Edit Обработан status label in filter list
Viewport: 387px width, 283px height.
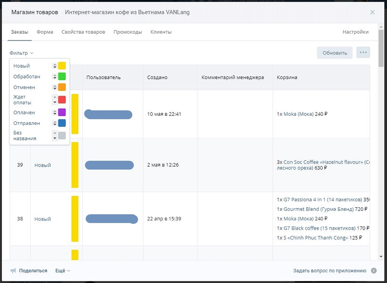(x=27, y=77)
